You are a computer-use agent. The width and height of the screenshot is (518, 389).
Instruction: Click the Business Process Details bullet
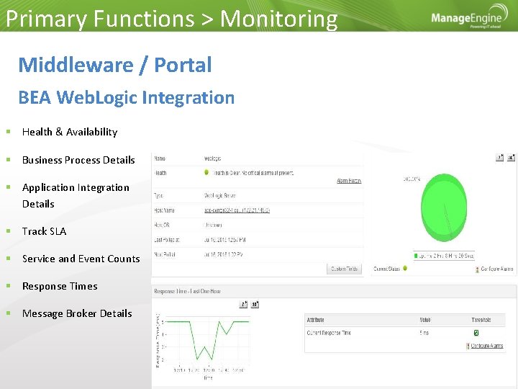coord(78,160)
